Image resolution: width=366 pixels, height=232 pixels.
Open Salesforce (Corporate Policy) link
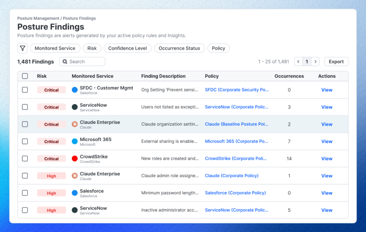point(235,193)
